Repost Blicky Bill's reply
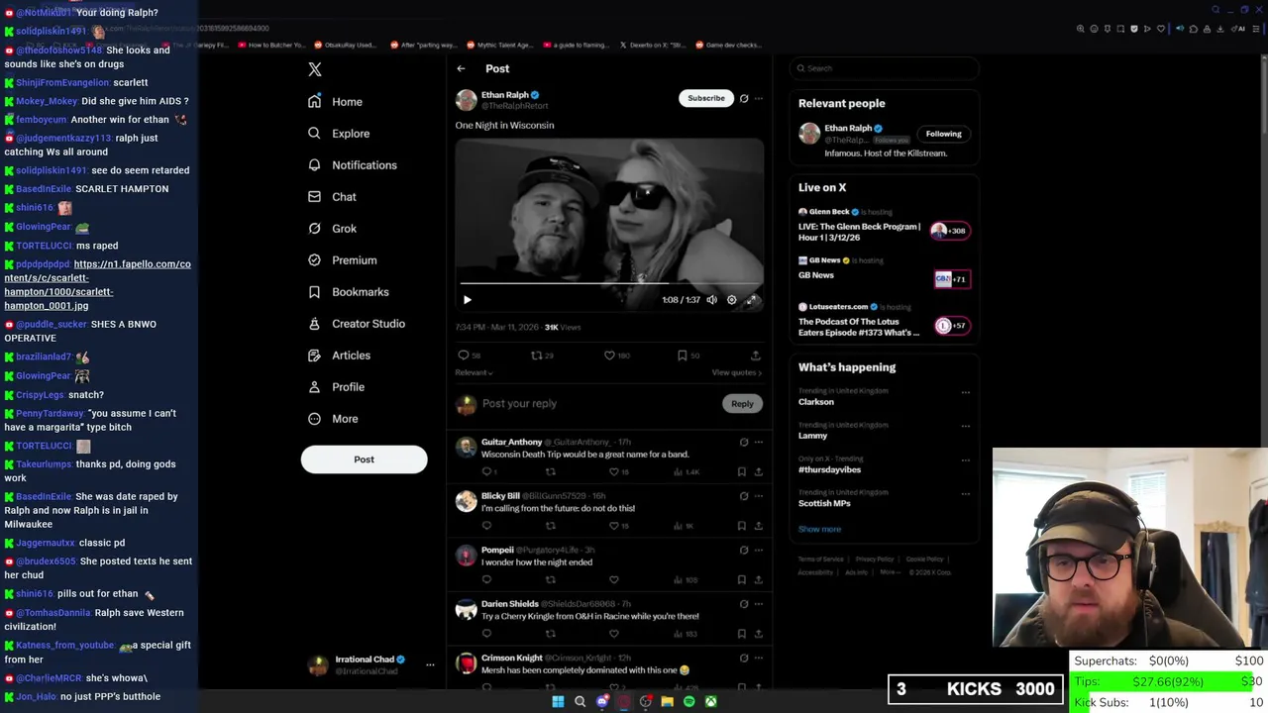The image size is (1268, 713). tap(550, 526)
